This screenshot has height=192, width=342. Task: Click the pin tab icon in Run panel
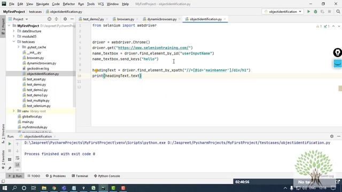pos(10,168)
